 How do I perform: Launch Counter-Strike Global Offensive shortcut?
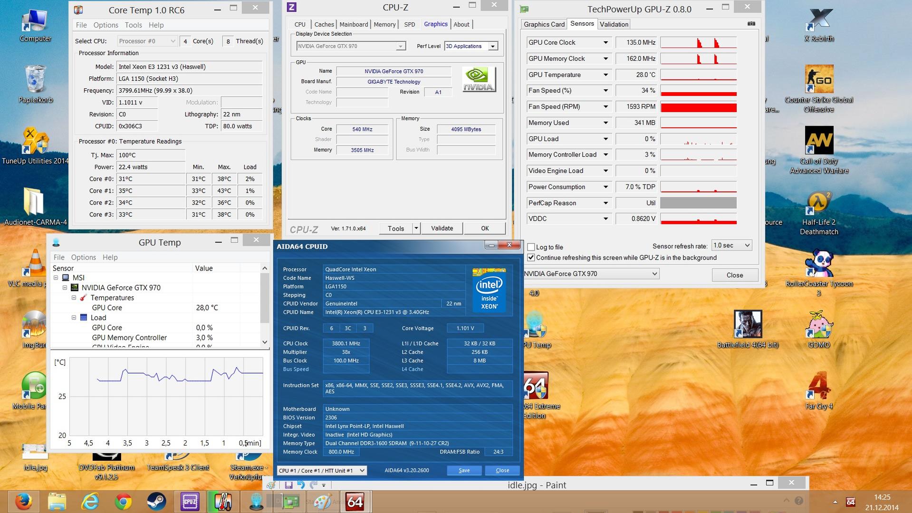tap(819, 88)
